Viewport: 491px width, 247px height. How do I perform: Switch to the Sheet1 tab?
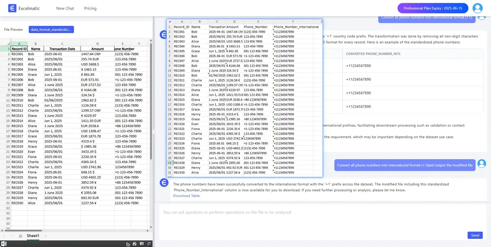click(x=33, y=236)
